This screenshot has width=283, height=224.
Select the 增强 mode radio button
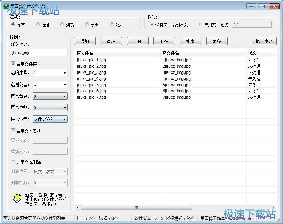coord(38,24)
